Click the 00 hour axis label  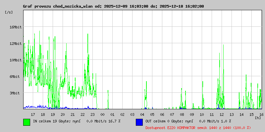[102, 115]
